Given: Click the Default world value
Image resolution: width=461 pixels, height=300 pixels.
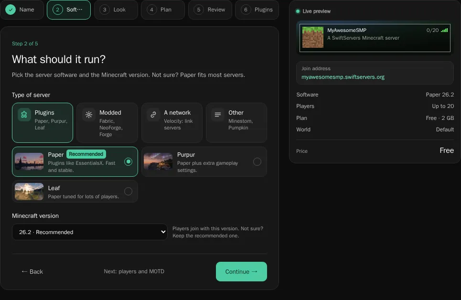Looking at the screenshot, I should 445,129.
